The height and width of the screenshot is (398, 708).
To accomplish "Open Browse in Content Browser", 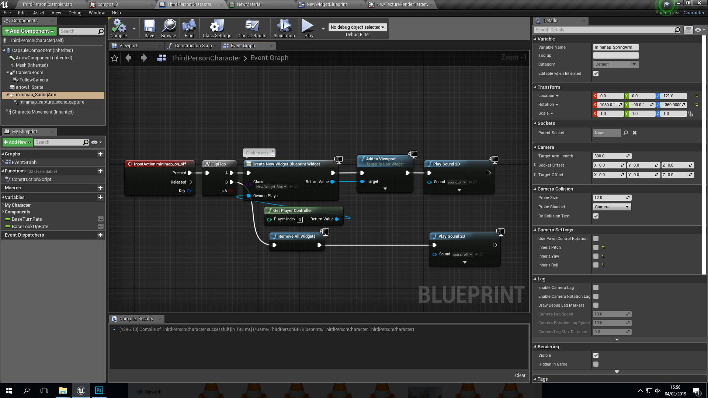I will click(x=169, y=28).
